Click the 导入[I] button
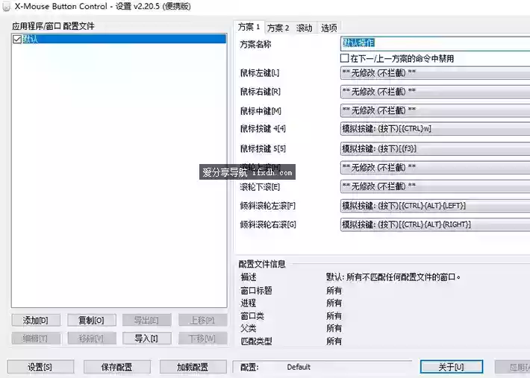Image resolution: width=530 pixels, height=378 pixels. click(147, 338)
